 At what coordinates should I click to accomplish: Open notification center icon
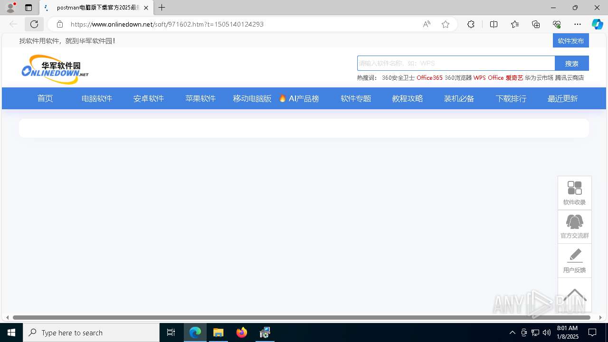(x=592, y=332)
